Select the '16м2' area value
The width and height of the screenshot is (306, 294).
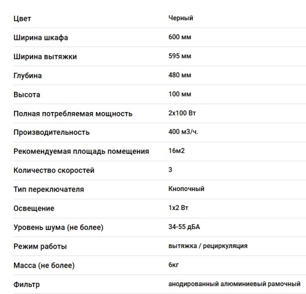pos(176,151)
